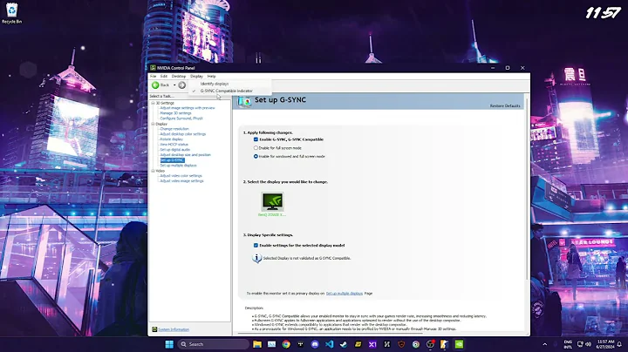The height and width of the screenshot is (352, 628).
Task: Click the NVIDIA Control Panel title icon
Action: (153, 68)
